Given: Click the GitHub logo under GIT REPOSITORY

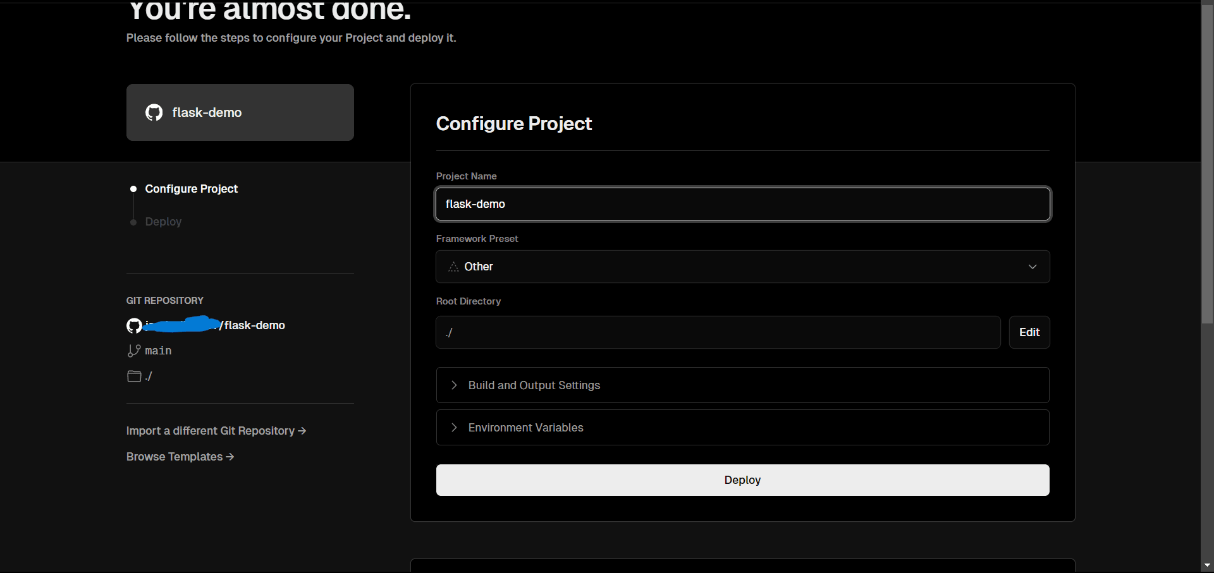Looking at the screenshot, I should (x=134, y=325).
